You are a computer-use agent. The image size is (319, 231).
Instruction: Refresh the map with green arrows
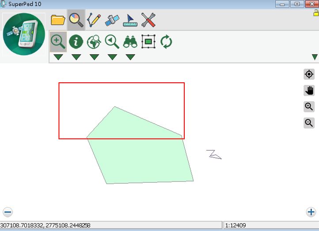(x=166, y=42)
